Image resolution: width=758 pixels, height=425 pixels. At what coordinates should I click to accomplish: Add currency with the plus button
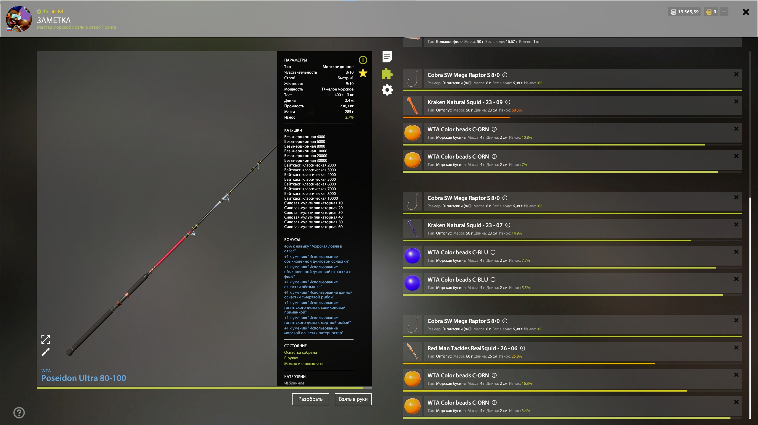click(x=724, y=12)
